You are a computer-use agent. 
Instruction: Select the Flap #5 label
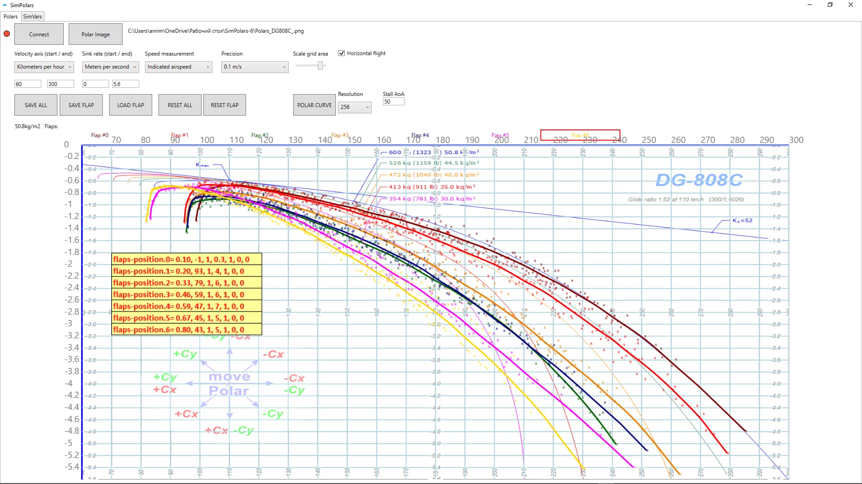[x=500, y=135]
